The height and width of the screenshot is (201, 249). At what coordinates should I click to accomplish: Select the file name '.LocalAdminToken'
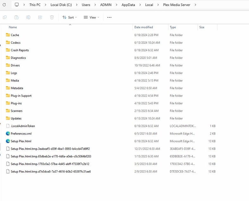[23, 126]
